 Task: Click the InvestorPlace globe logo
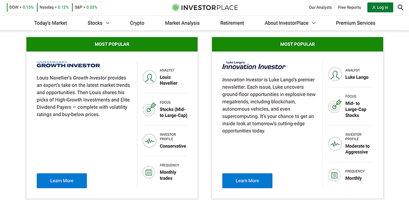coord(175,8)
